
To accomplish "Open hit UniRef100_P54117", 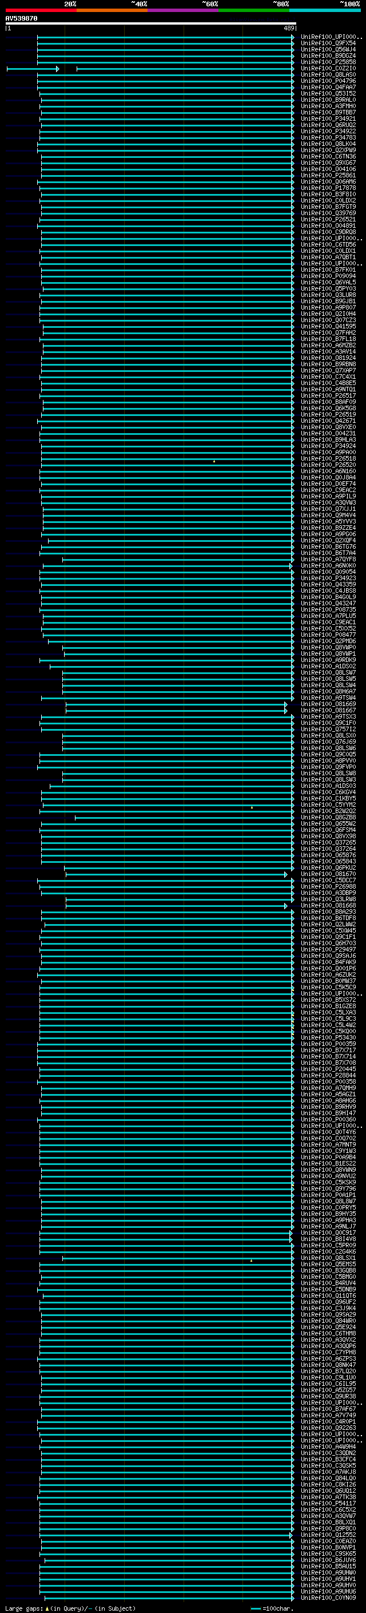I will click(328, 1503).
